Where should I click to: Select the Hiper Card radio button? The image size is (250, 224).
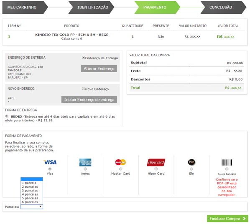[156, 169]
